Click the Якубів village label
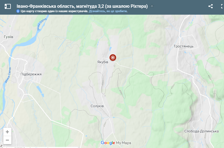Image resolution: width=224 pixels, height=148 pixels. point(103,62)
